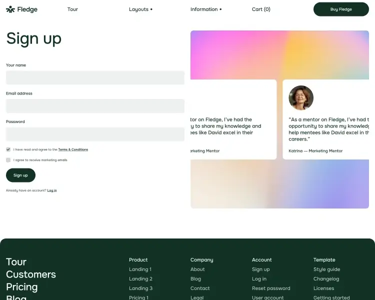Open large footer Tour link

click(x=16, y=262)
